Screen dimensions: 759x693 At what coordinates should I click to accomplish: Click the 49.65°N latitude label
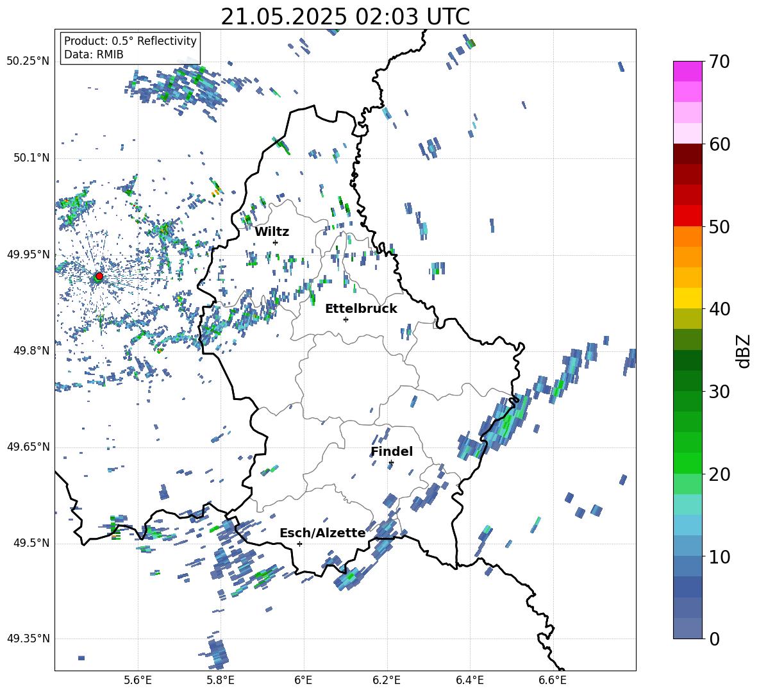28,447
